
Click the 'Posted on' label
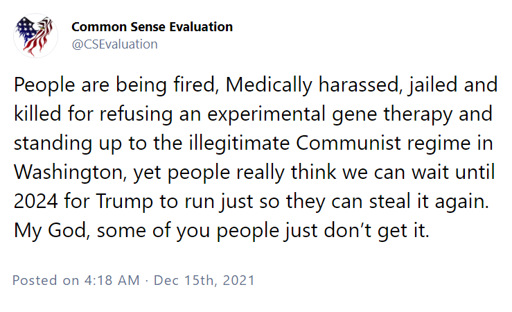click(46, 280)
